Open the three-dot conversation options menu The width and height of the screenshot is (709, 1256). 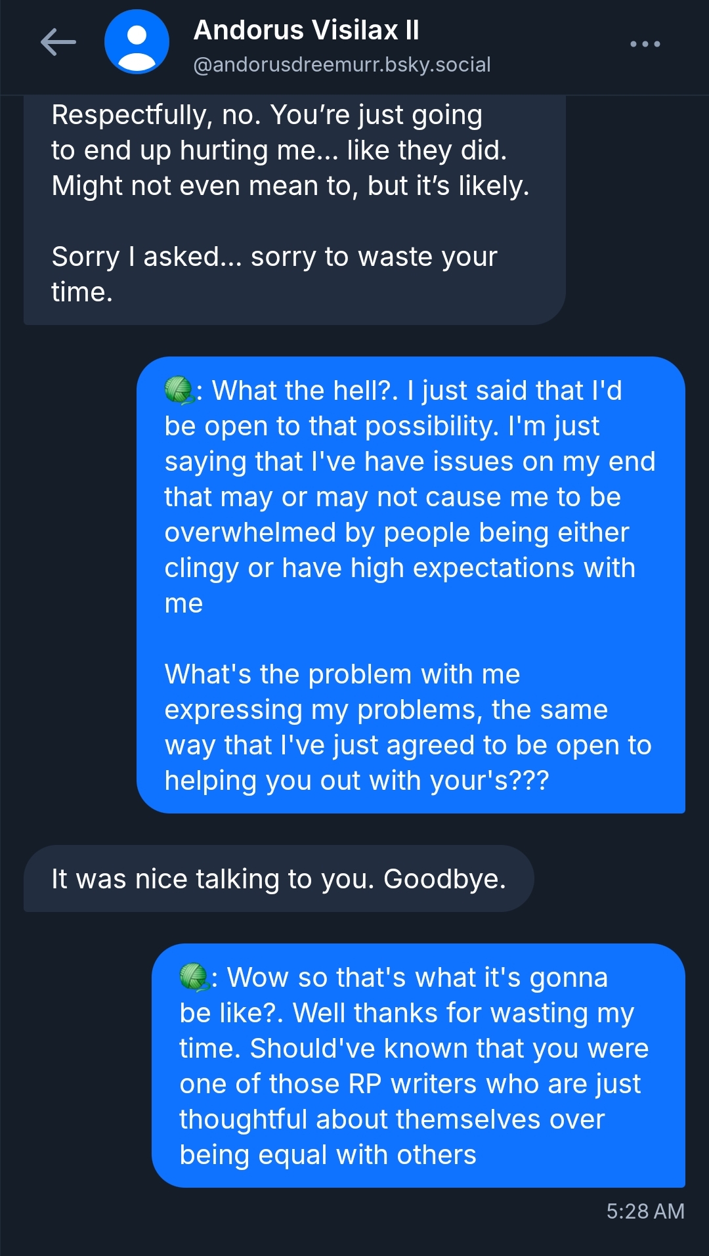click(645, 44)
